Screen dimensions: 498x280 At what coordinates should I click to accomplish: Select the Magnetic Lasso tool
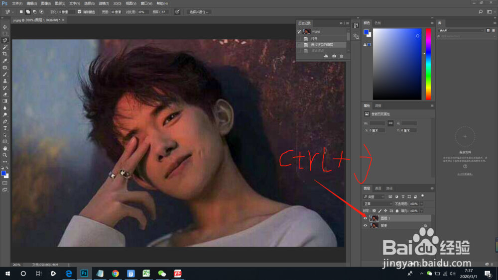[x=5, y=41]
